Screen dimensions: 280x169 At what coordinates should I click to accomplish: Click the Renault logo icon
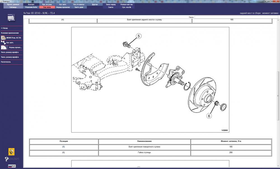11,152
